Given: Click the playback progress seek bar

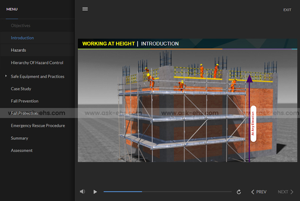Looking at the screenshot, I should 167,192.
